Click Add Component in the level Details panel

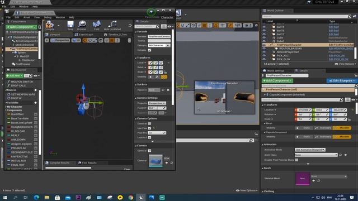click(x=277, y=80)
